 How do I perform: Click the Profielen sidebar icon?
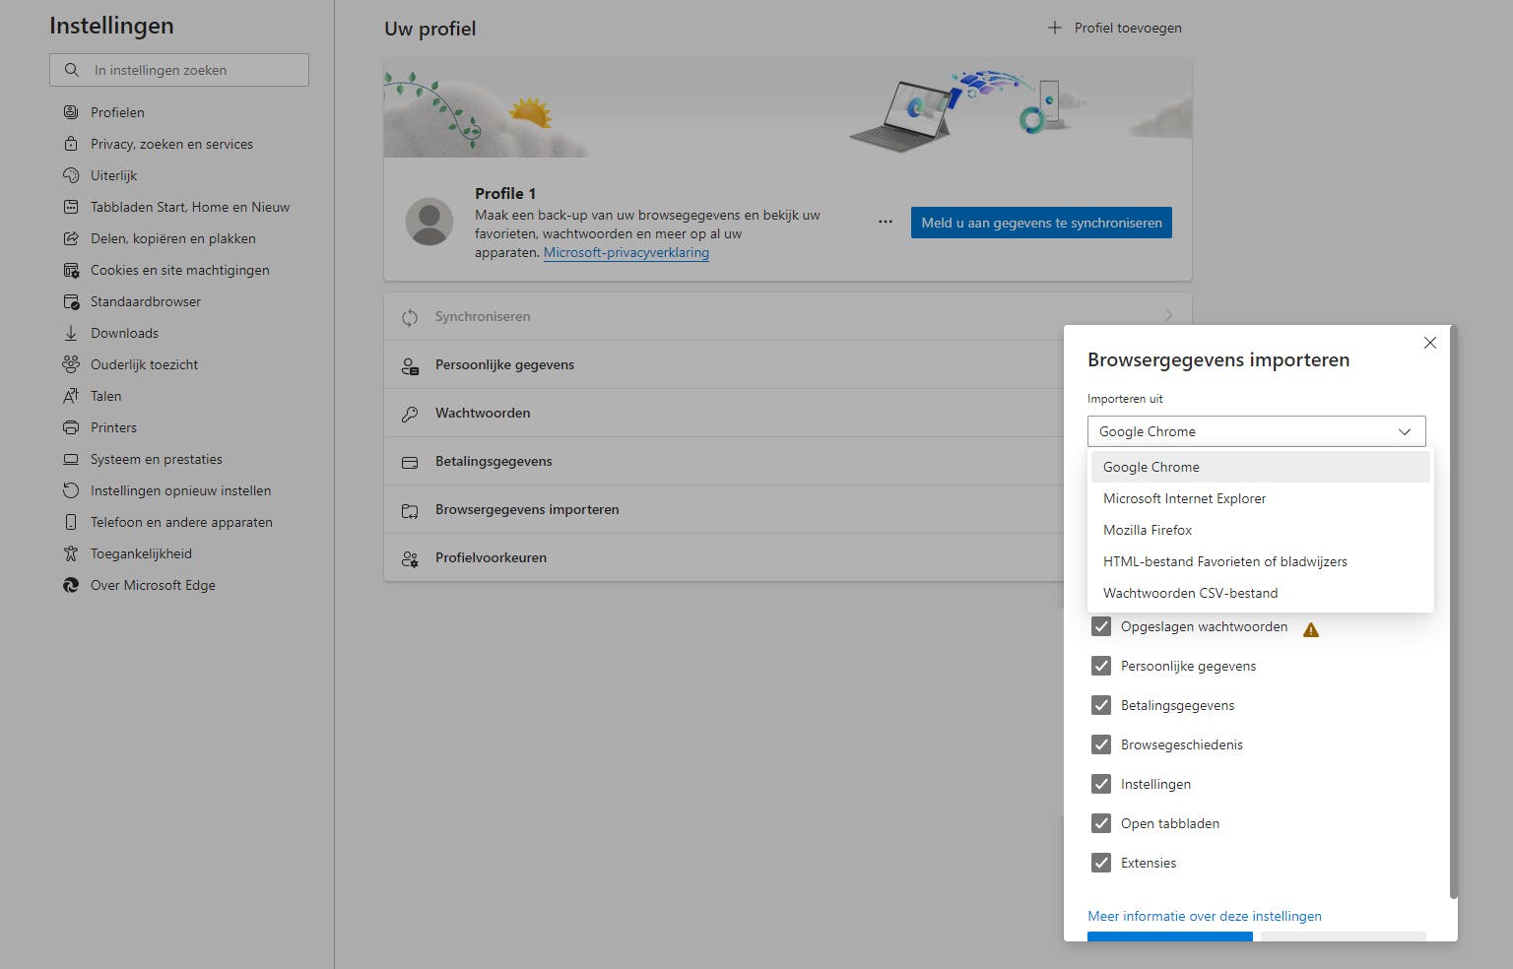point(71,112)
